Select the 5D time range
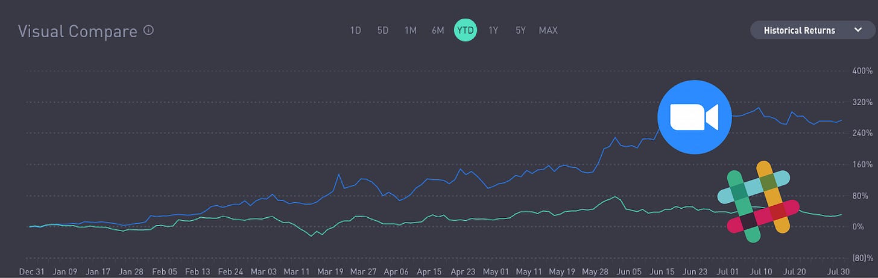This screenshot has width=878, height=278. pos(383,30)
